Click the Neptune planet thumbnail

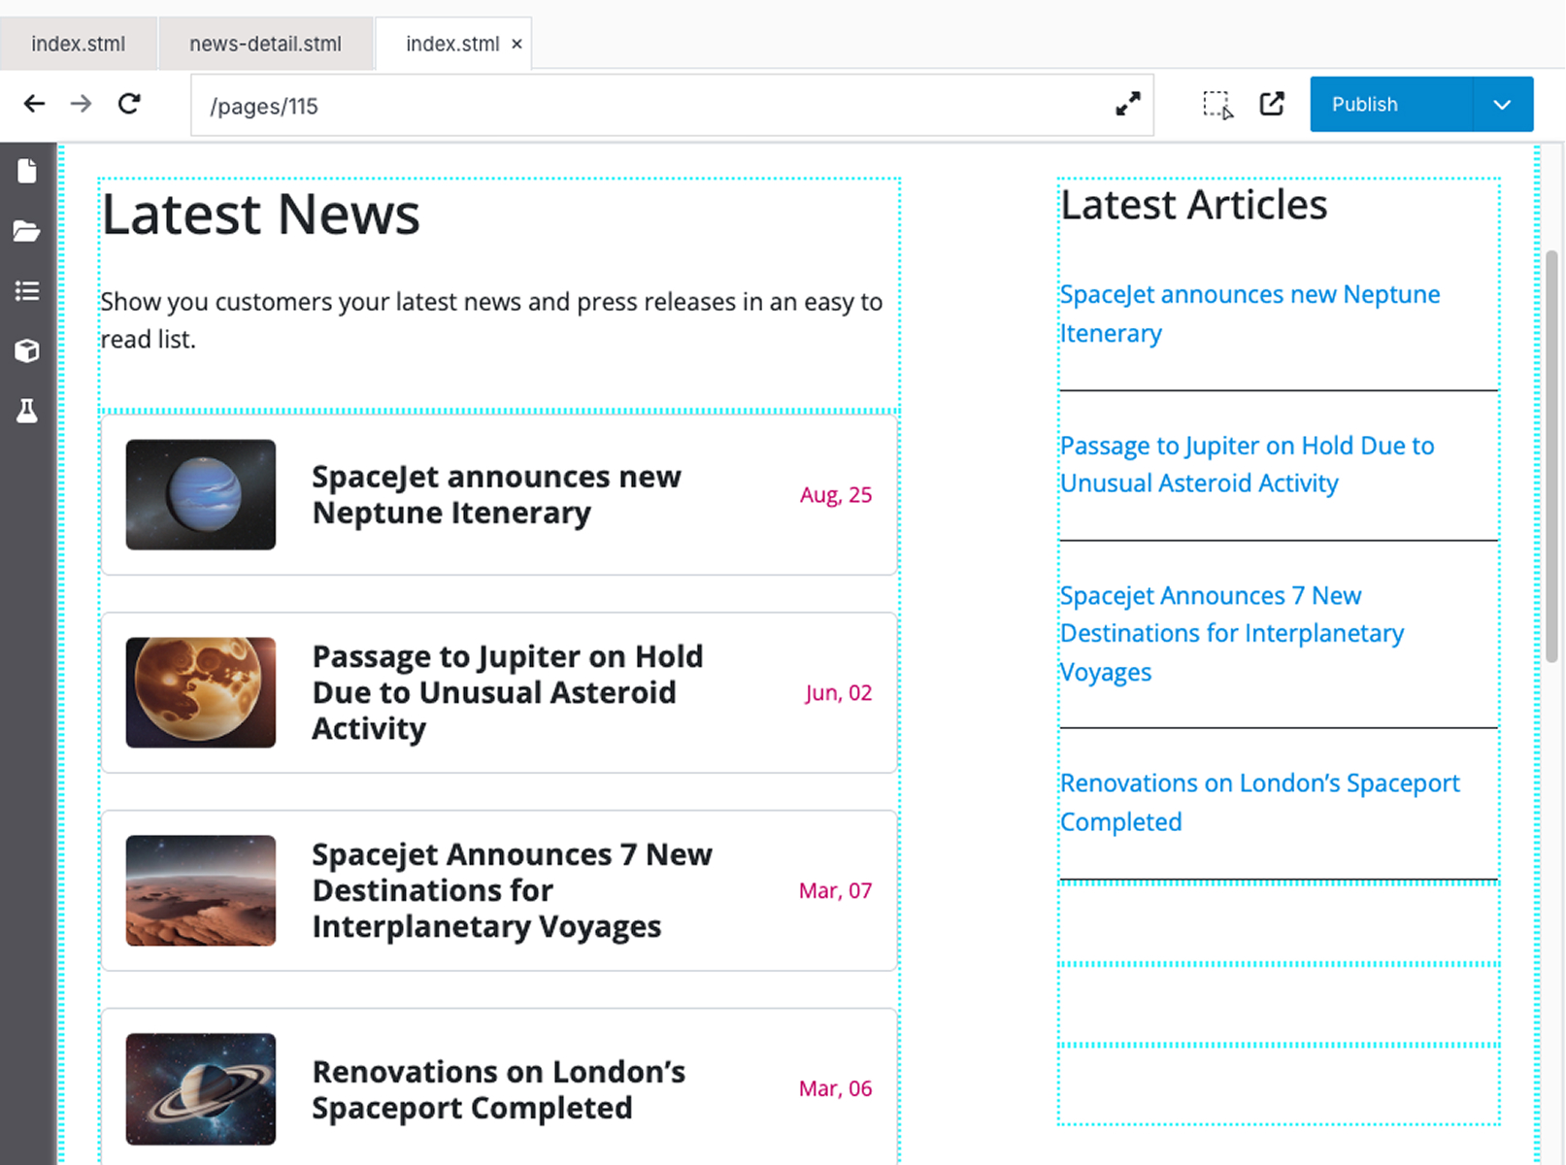201,494
